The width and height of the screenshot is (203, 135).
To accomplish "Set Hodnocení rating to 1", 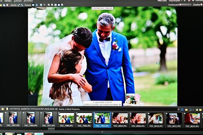I will (182, 5).
